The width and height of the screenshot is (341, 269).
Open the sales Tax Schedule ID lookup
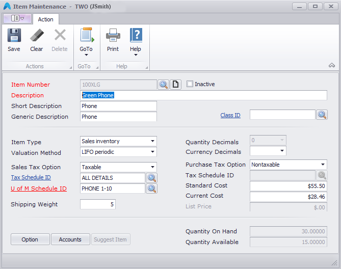click(151, 178)
